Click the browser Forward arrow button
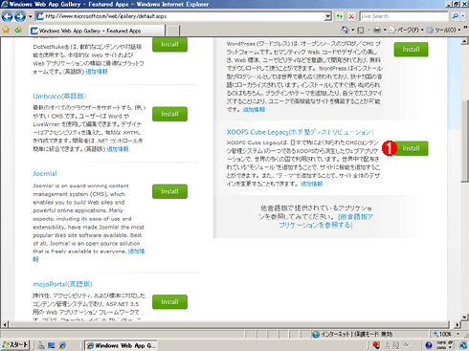The width and height of the screenshot is (469, 351). coord(20,16)
